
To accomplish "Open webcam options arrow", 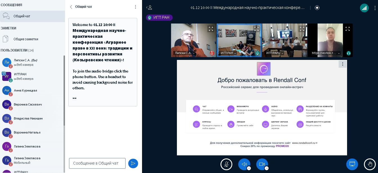I will (x=267, y=168).
